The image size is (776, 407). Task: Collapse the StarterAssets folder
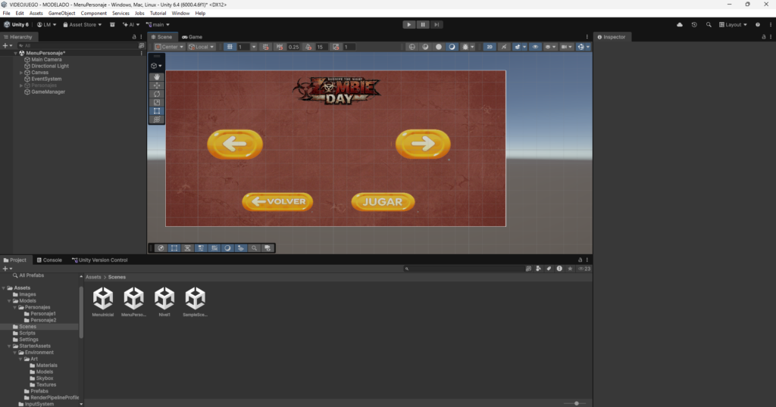[9, 346]
